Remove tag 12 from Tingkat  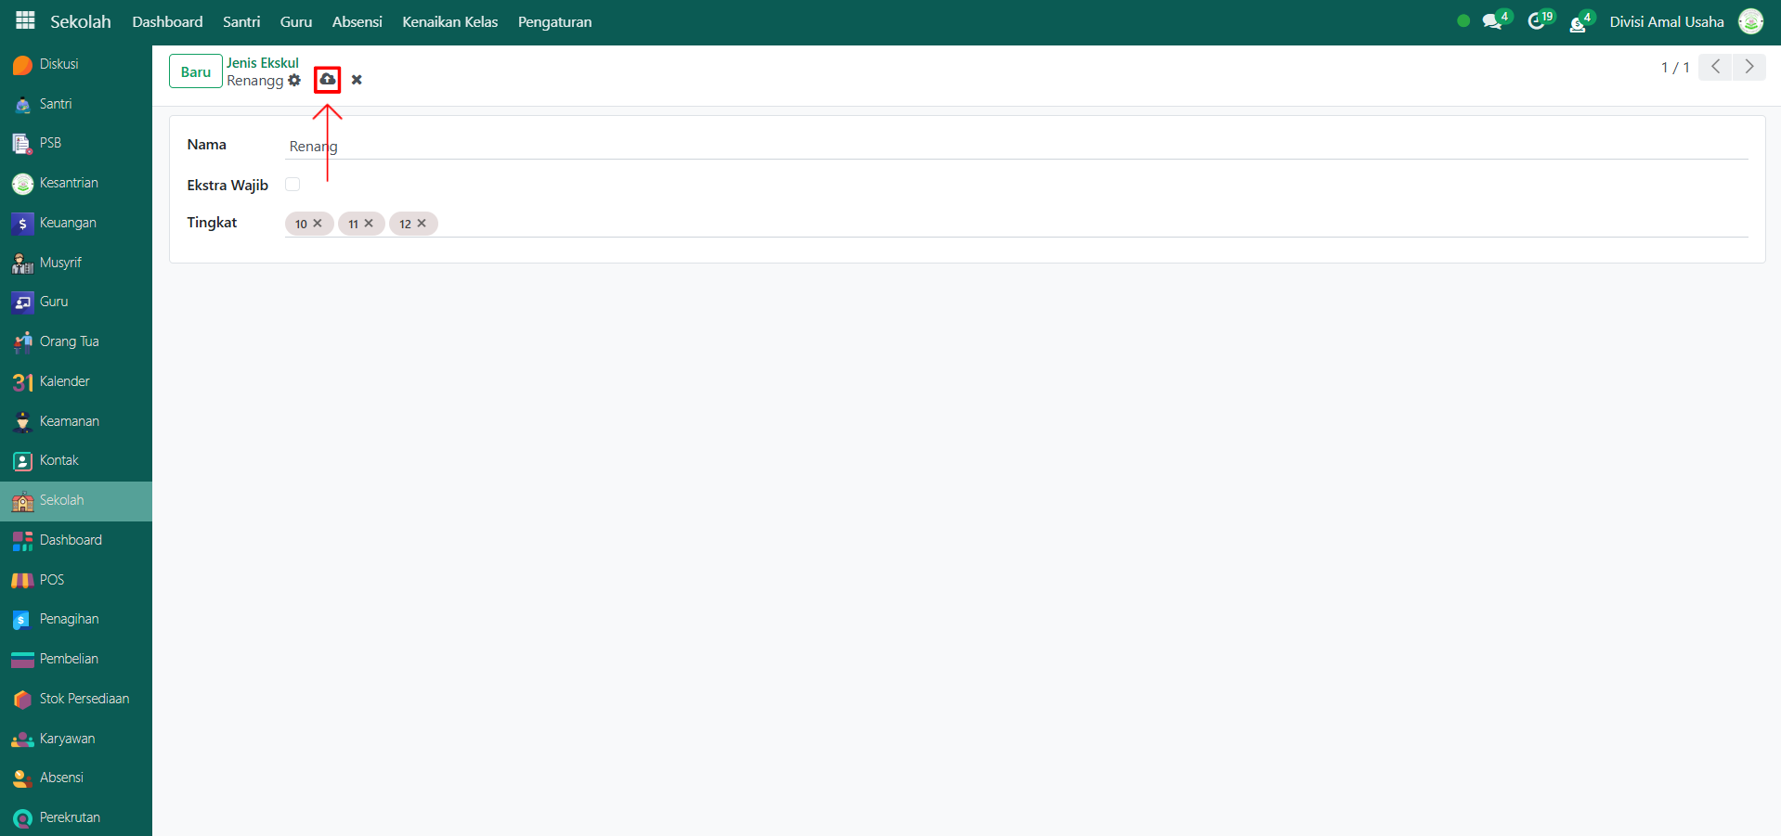click(x=422, y=224)
